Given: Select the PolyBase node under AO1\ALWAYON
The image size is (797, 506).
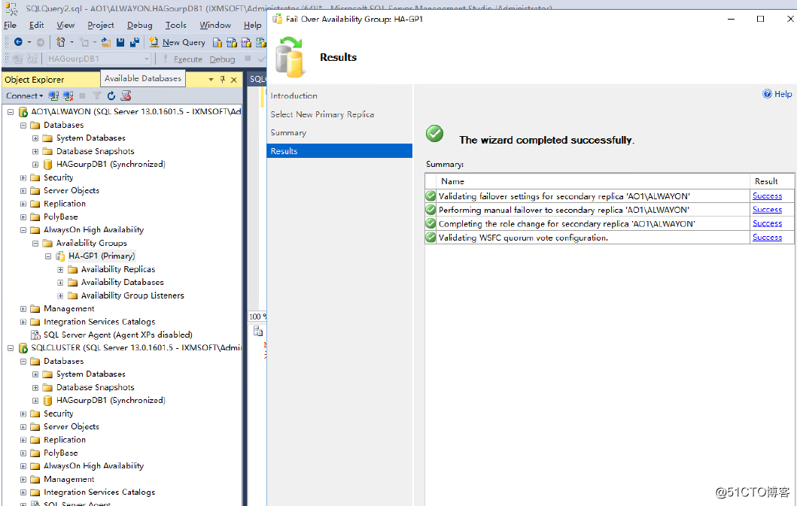Looking at the screenshot, I should pyautogui.click(x=61, y=217).
